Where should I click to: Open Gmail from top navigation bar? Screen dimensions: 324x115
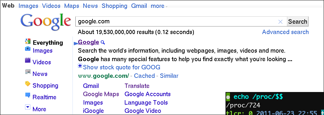[139, 6]
